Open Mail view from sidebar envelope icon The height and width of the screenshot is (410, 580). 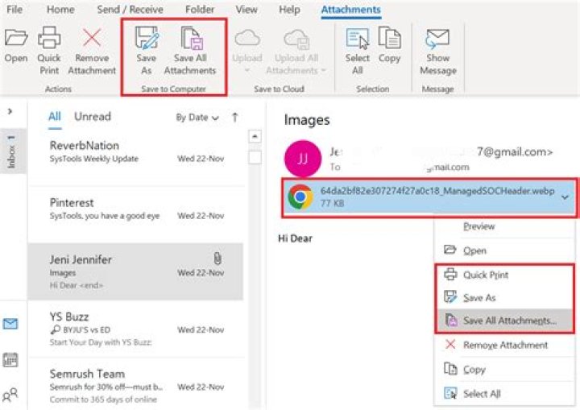(x=10, y=324)
